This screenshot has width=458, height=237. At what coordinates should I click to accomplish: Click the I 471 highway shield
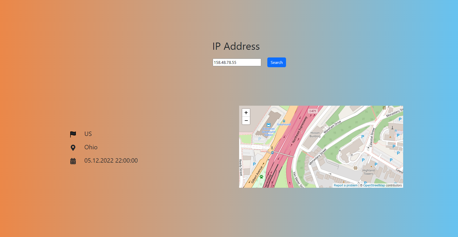pyautogui.click(x=312, y=111)
